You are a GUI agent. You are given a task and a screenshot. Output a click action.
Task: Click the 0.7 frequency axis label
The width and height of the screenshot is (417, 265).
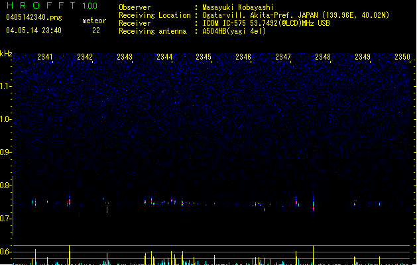(x=5, y=219)
